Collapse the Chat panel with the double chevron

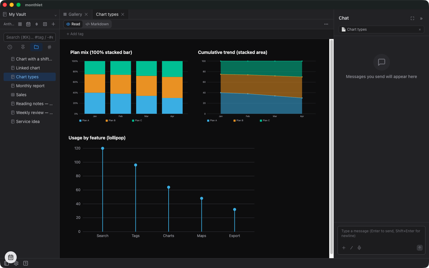click(421, 18)
